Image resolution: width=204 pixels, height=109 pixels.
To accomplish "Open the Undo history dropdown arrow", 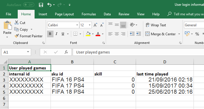I will pos(54,5).
